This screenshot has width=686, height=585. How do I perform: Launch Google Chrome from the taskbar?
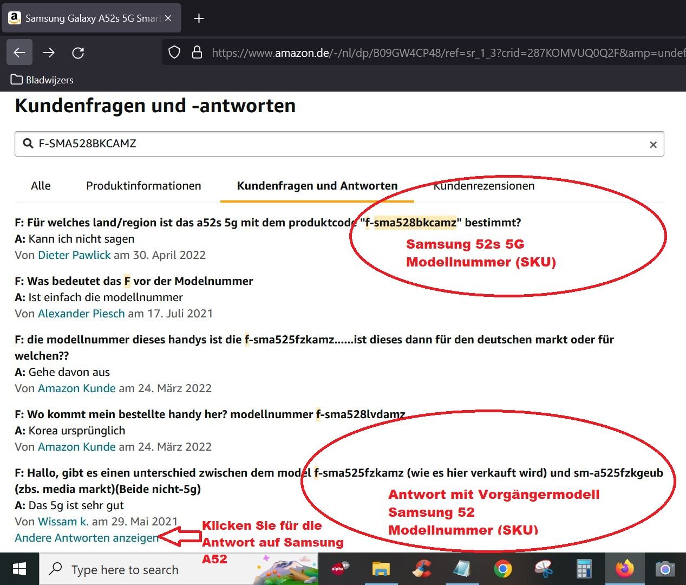pos(502,569)
